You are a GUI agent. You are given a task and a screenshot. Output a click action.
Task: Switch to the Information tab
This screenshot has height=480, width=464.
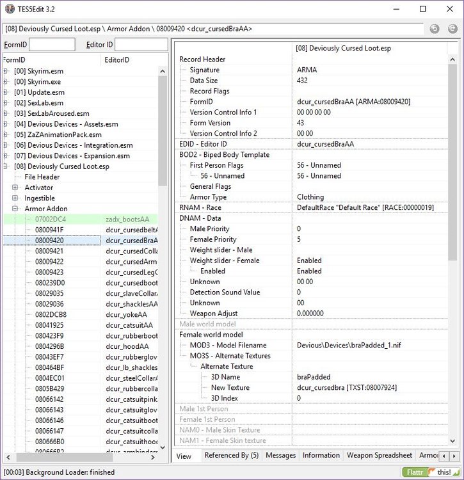(321, 456)
